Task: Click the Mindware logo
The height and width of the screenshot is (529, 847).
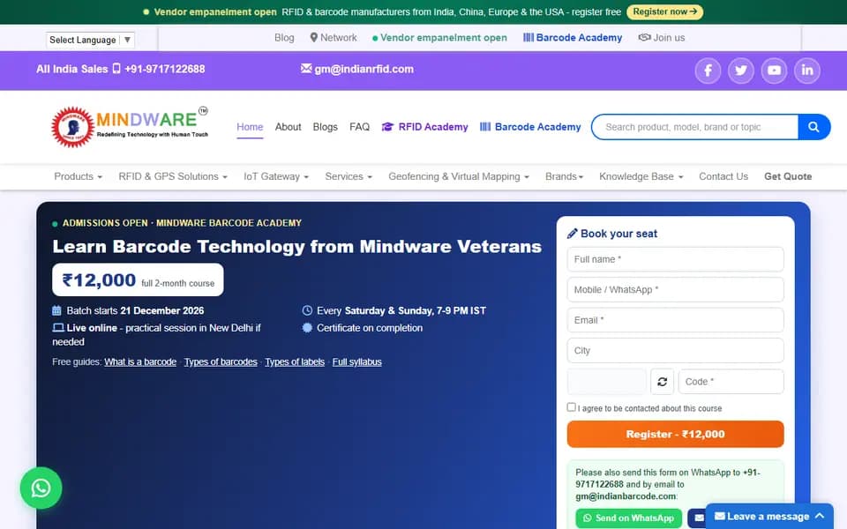Action: tap(130, 127)
